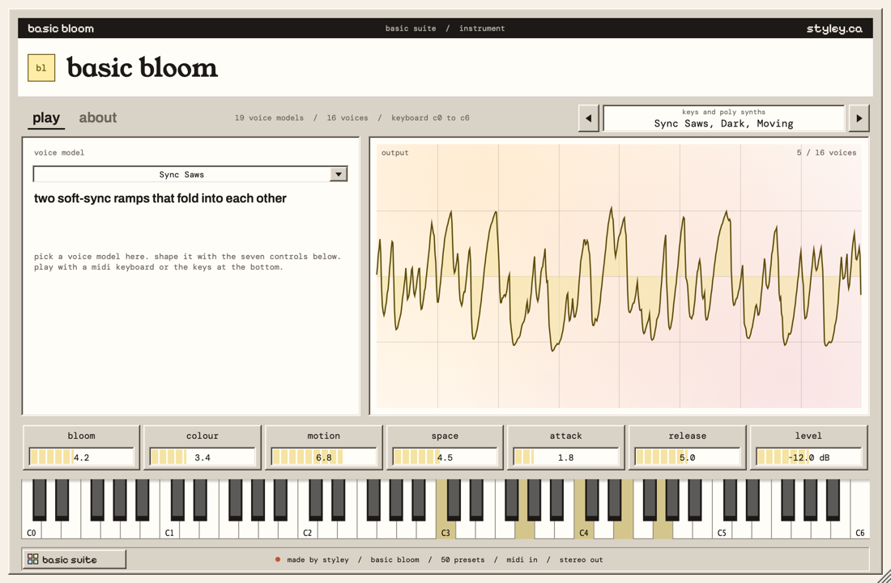The height and width of the screenshot is (583, 891).
Task: Click the resize grip in bottom-right corner
Action: [x=885, y=577]
